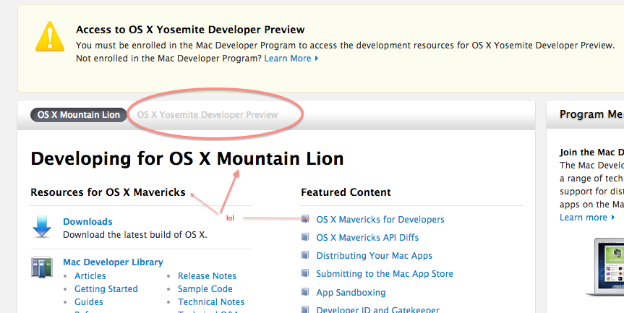
Task: Click document icon beside Distributing Your Mac Apps
Action: click(x=305, y=255)
